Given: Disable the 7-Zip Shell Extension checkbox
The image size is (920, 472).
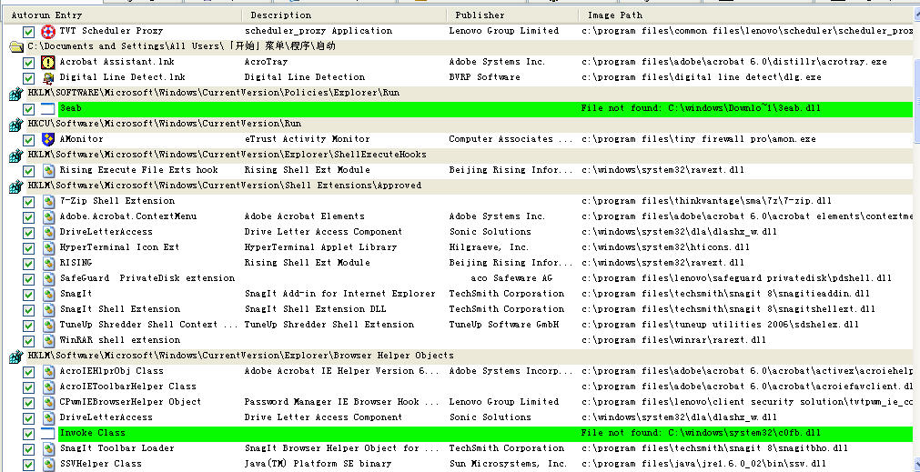Looking at the screenshot, I should click(28, 202).
